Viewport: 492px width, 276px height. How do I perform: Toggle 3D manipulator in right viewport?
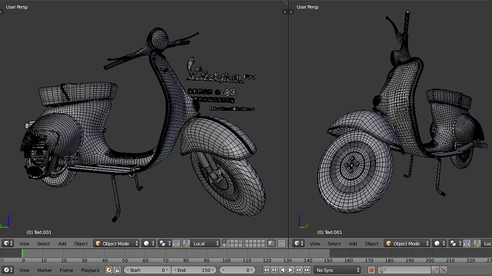click(477, 243)
